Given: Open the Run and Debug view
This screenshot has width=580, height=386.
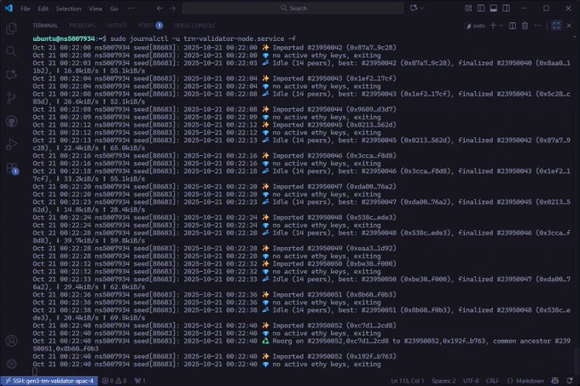Looking at the screenshot, I should pyautogui.click(x=11, y=144).
